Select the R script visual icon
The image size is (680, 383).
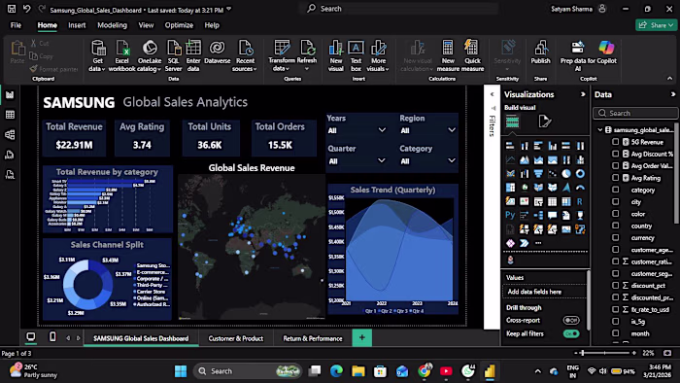(580, 201)
